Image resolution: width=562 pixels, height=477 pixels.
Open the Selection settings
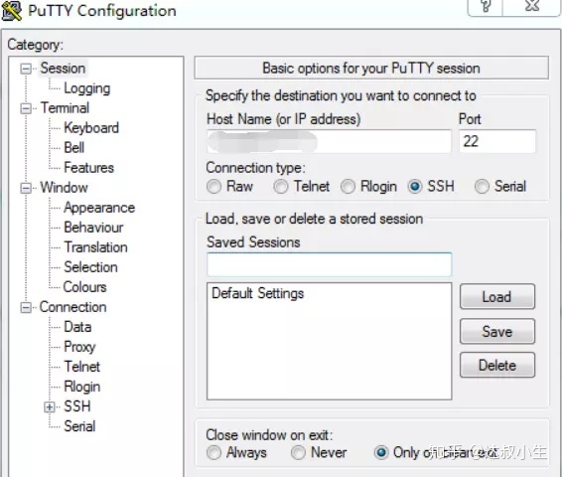click(90, 267)
